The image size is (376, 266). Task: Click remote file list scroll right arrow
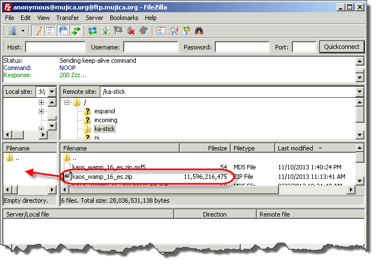click(x=351, y=190)
